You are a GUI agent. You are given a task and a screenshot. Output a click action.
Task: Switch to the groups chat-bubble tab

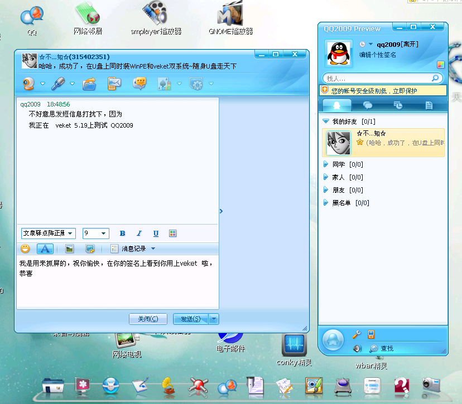tap(367, 105)
